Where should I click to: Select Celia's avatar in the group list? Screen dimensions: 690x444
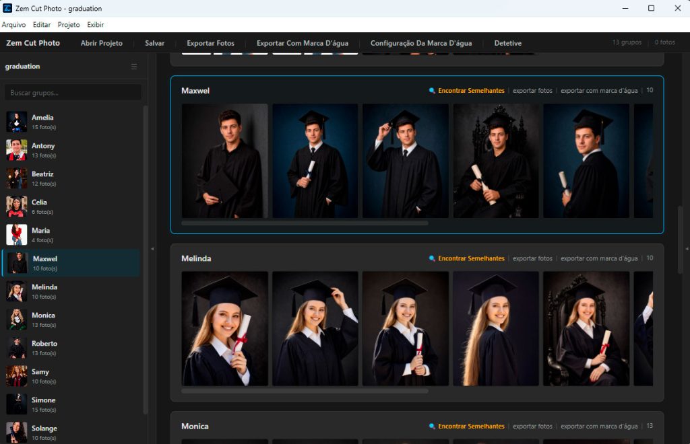[17, 207]
